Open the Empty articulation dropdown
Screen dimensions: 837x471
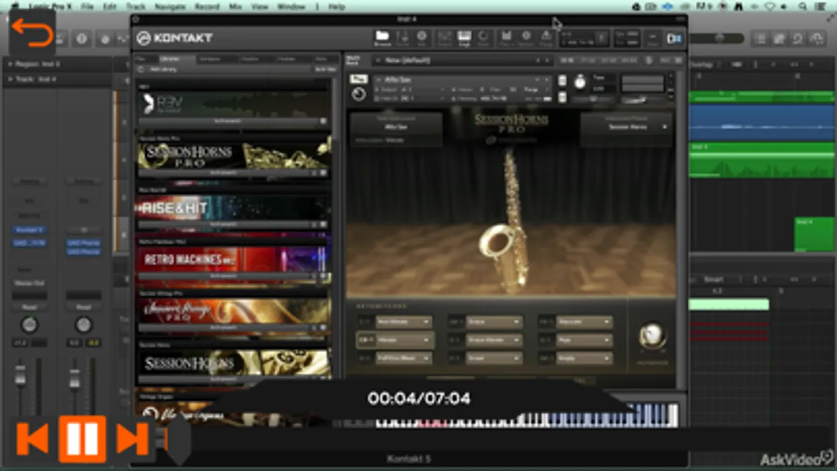(584, 358)
